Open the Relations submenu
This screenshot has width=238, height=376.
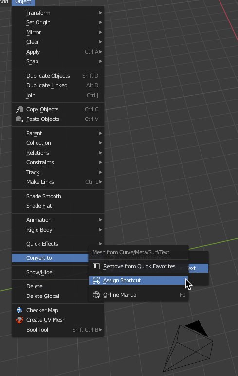click(58, 153)
